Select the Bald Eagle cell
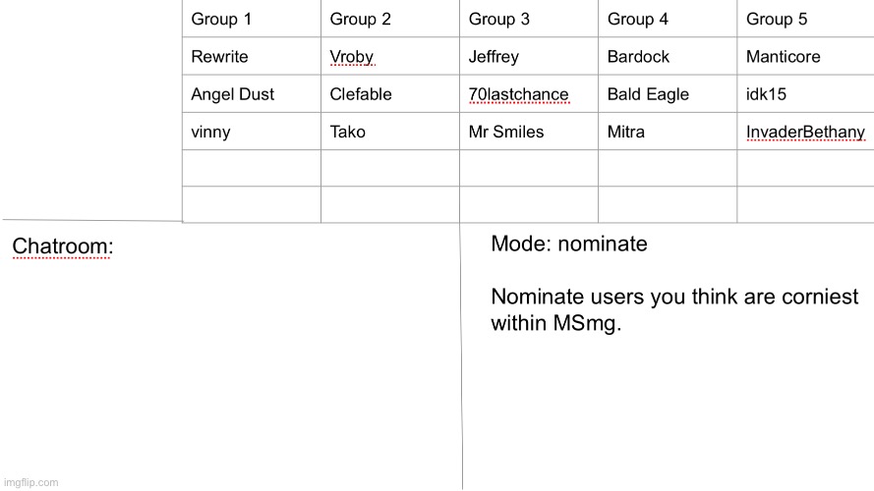The height and width of the screenshot is (491, 874). coord(668,94)
